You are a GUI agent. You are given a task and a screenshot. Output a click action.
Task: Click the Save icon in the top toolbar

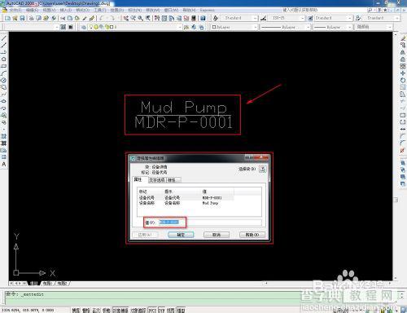tap(22, 18)
